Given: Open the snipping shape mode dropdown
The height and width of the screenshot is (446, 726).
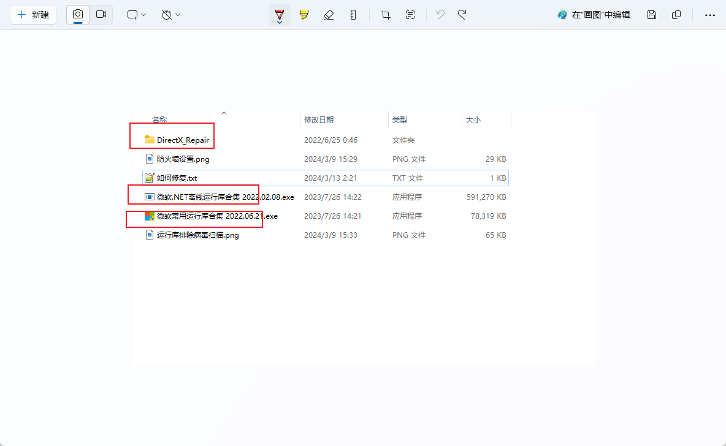Looking at the screenshot, I should [x=137, y=15].
